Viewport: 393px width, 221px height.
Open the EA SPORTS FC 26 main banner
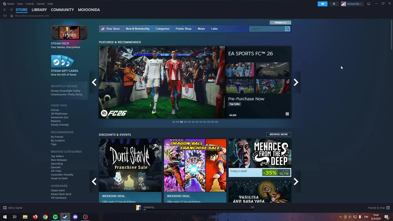tap(162, 82)
